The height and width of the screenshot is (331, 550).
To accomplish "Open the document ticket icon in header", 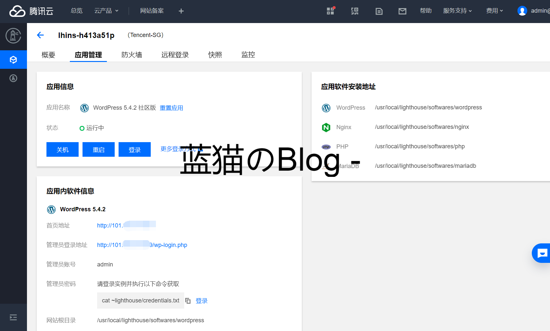I will (379, 11).
